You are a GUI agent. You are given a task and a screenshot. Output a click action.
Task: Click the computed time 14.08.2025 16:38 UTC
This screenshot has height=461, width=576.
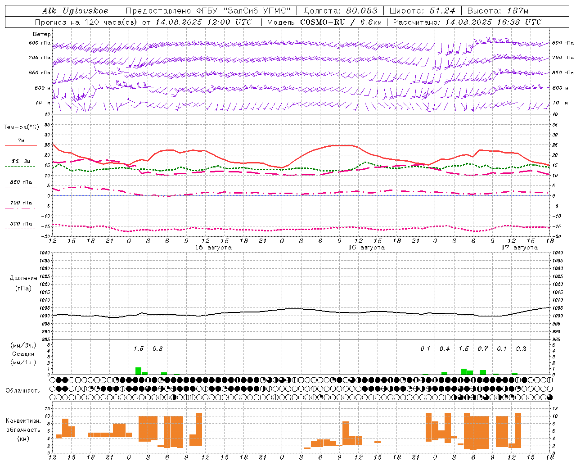[493, 22]
